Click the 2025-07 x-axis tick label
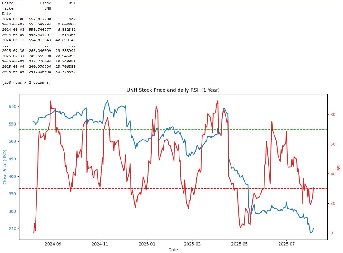This screenshot has width=343, height=253. tap(286, 244)
